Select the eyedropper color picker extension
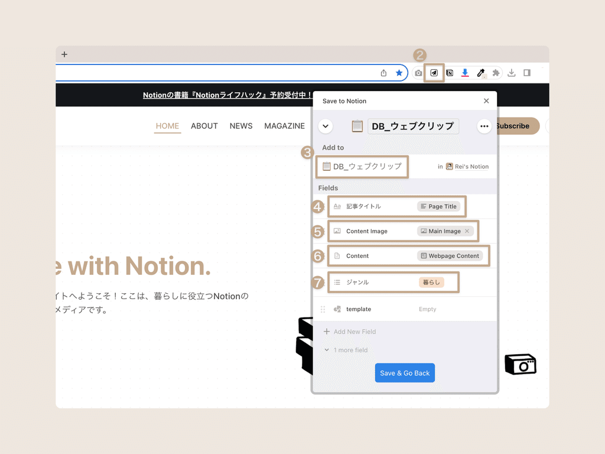The width and height of the screenshot is (605, 454). click(481, 73)
